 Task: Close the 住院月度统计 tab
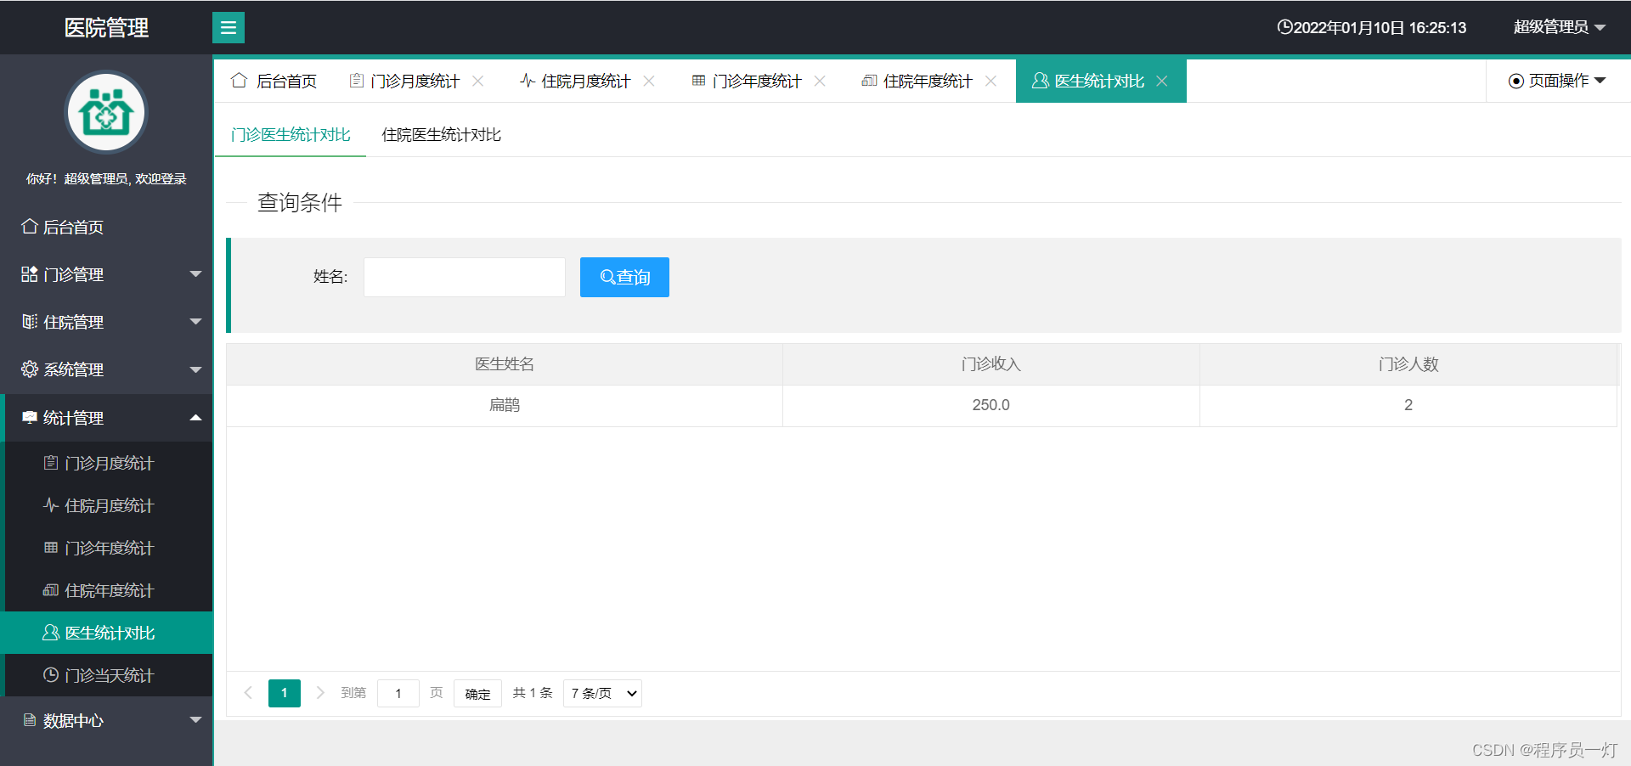pos(649,81)
